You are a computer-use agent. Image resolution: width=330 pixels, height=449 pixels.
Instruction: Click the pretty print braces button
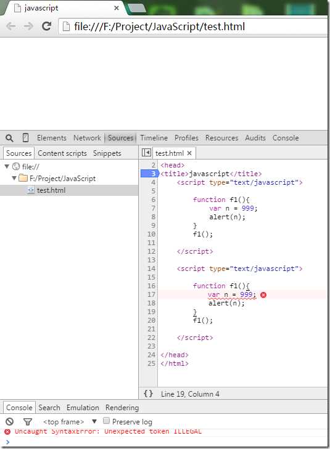(148, 394)
